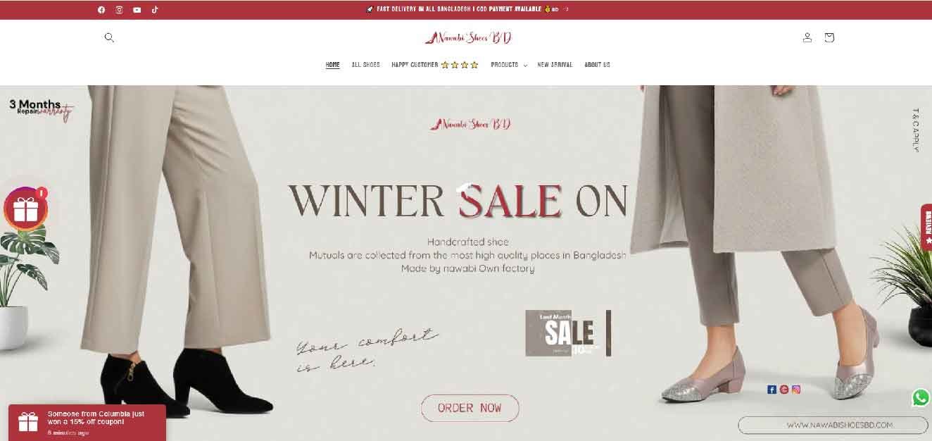Image resolution: width=932 pixels, height=441 pixels.
Task: Open the Facebook page icon in top bar
Action: (101, 10)
